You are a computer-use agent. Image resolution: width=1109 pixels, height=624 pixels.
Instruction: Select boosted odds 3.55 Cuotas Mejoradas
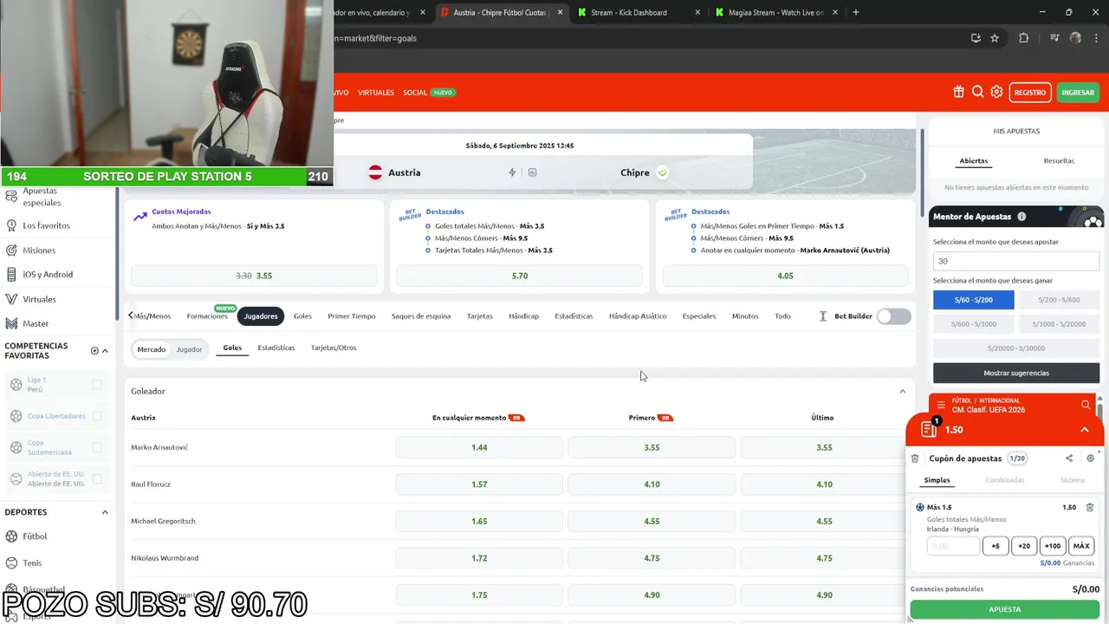tap(254, 276)
